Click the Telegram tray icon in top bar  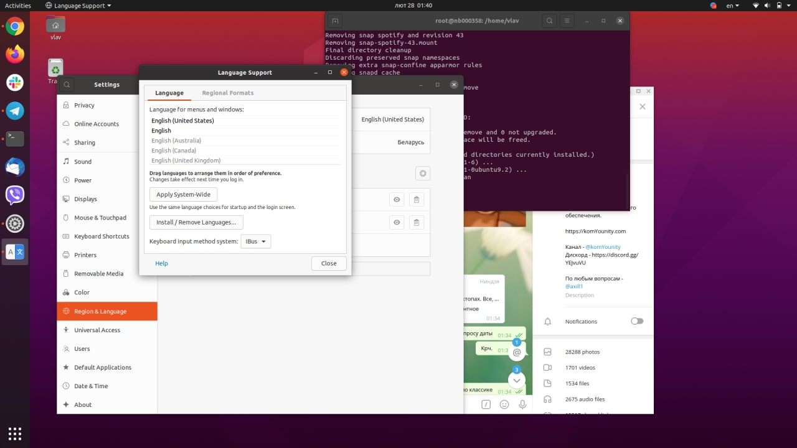click(714, 6)
